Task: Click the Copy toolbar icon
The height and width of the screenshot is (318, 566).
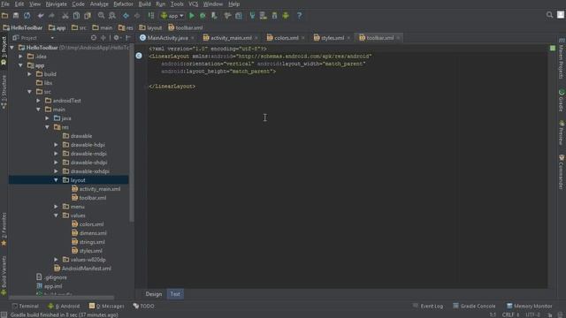Action: click(x=76, y=16)
